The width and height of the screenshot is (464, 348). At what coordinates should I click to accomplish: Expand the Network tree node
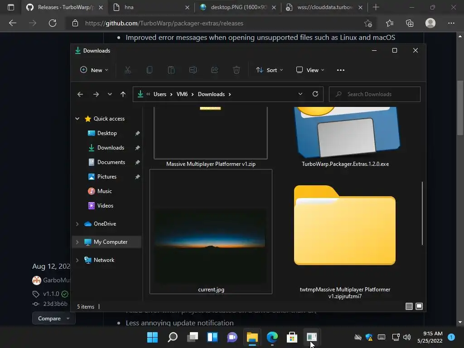tap(77, 260)
